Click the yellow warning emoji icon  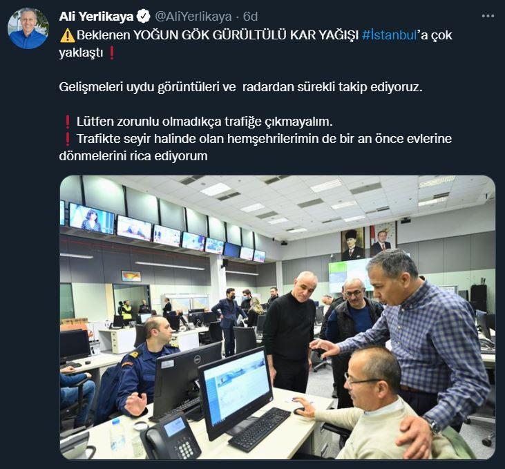[x=67, y=35]
